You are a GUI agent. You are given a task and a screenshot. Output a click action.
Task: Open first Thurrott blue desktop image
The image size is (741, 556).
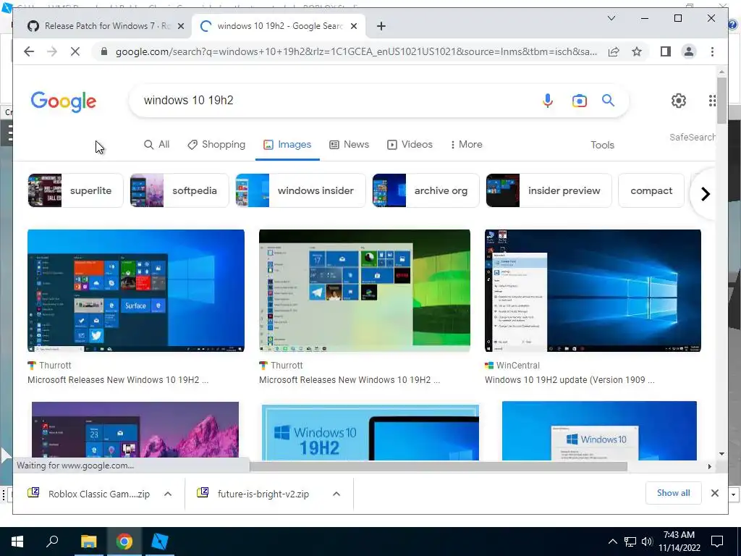coord(136,291)
